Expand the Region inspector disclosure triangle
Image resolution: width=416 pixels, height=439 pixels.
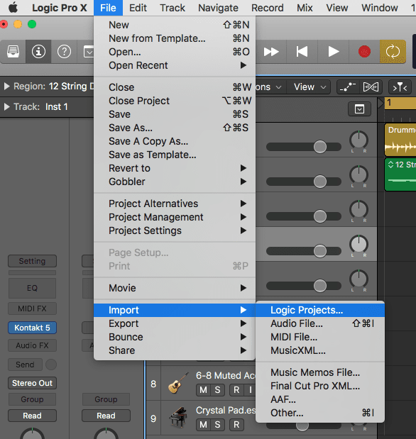[6, 87]
